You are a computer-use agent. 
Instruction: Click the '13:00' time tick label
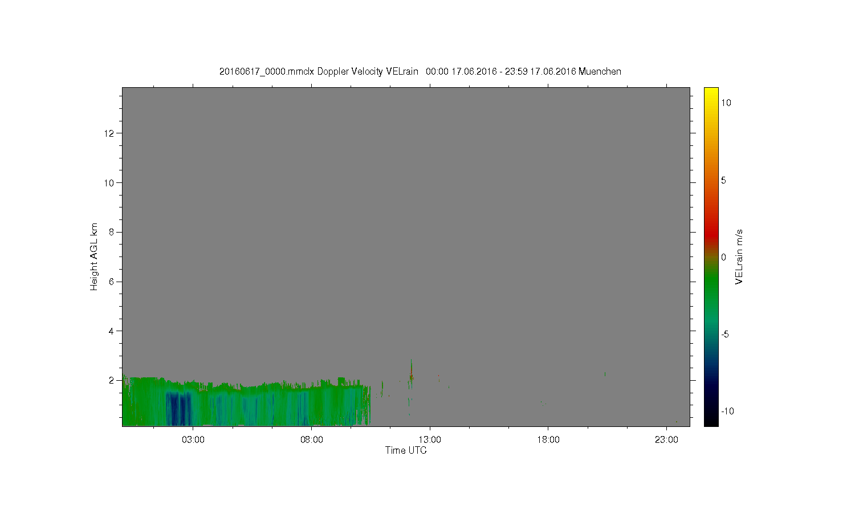(430, 440)
